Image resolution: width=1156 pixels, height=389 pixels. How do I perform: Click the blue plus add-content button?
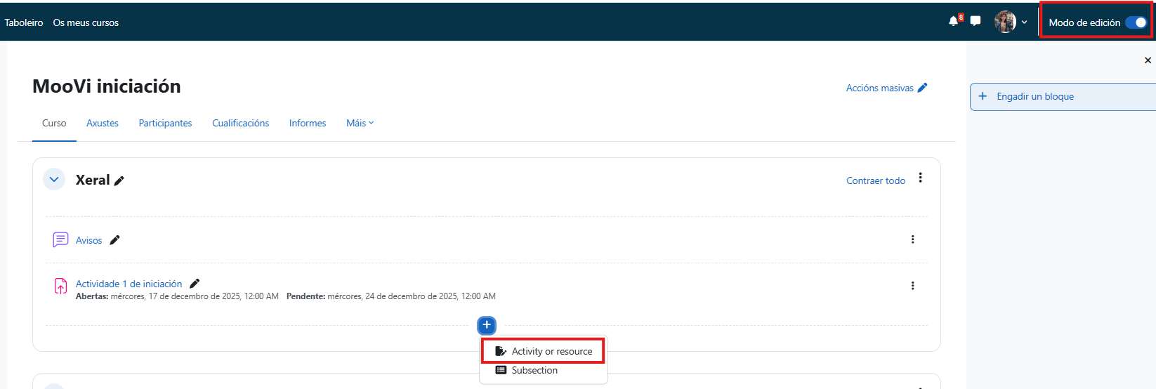tap(487, 325)
